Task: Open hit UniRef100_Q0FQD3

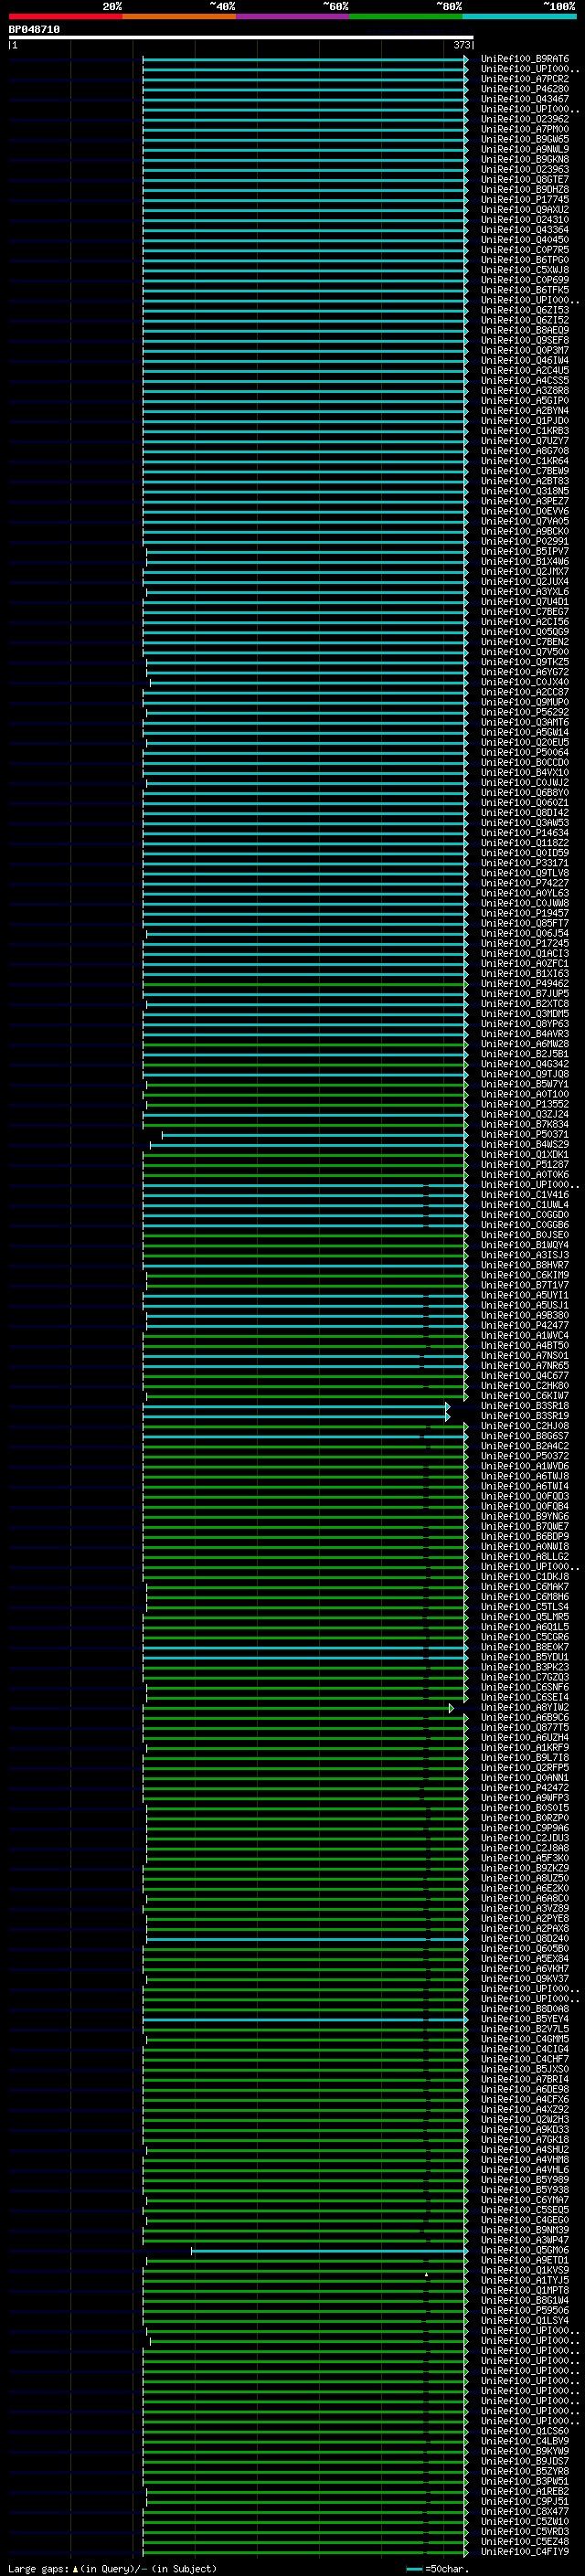Action: 525,1497
